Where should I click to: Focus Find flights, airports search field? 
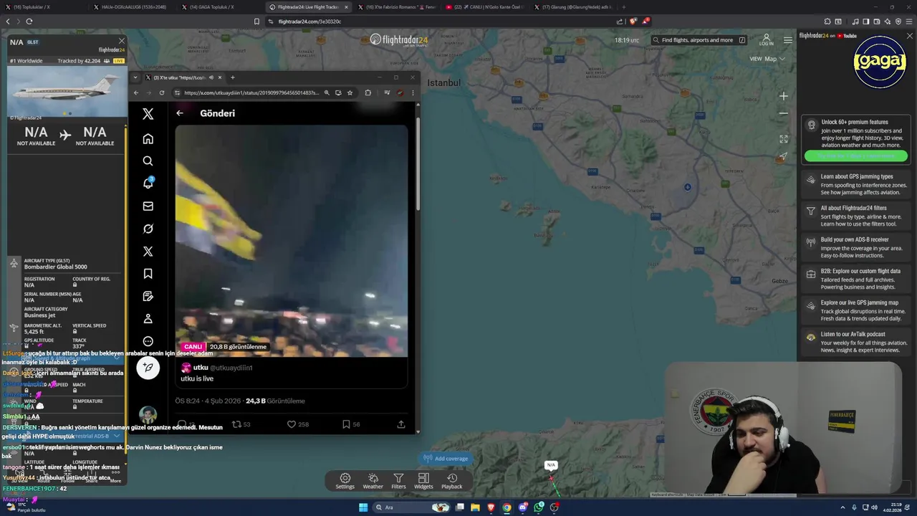coord(699,40)
